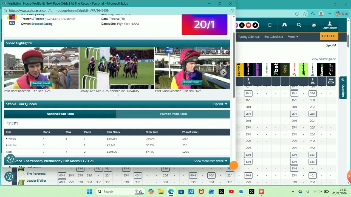Viewport: 351px width, 197px height.
Task: Play Newbury replay 17th Dec 2025 video
Action: pyautogui.click(x=117, y=68)
